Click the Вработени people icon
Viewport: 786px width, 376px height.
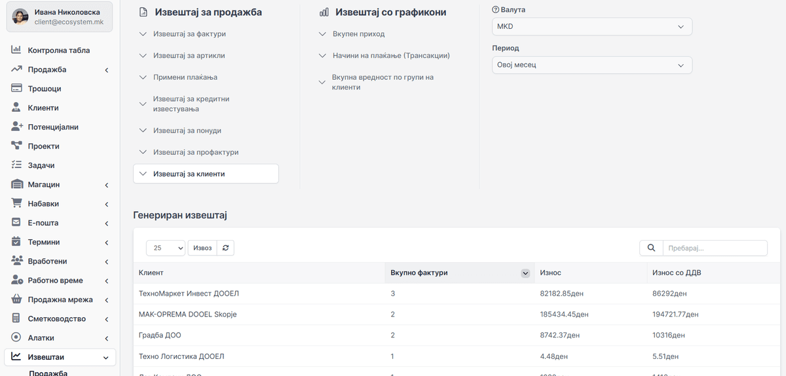tap(16, 261)
